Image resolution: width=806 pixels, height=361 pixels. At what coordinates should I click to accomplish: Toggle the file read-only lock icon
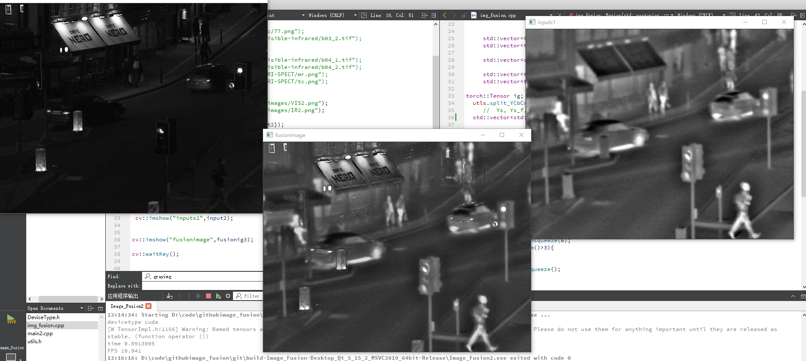tap(463, 15)
